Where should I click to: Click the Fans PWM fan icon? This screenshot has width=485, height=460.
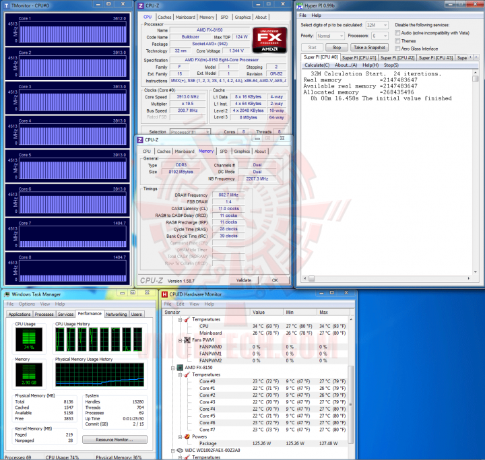(187, 340)
